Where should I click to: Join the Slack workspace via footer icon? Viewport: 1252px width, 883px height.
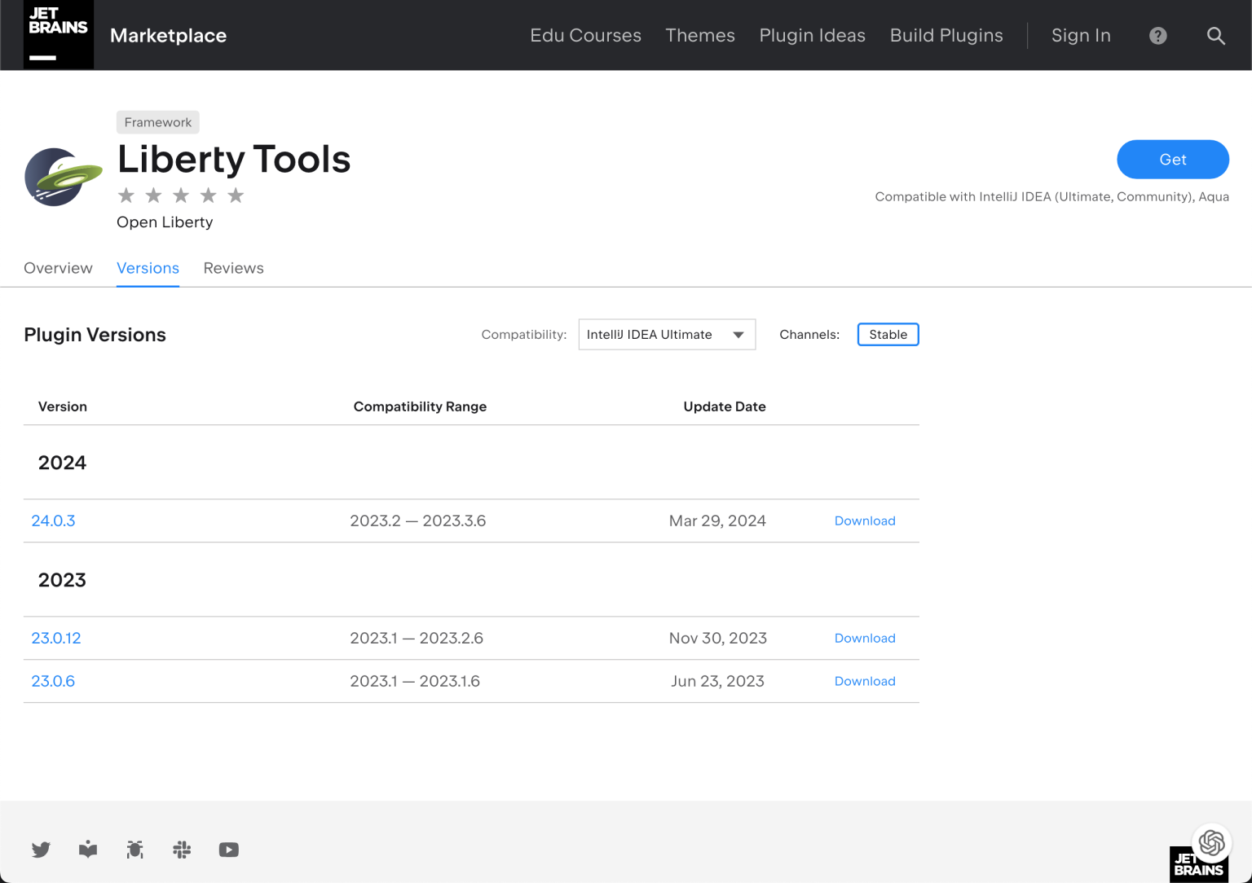click(x=182, y=850)
